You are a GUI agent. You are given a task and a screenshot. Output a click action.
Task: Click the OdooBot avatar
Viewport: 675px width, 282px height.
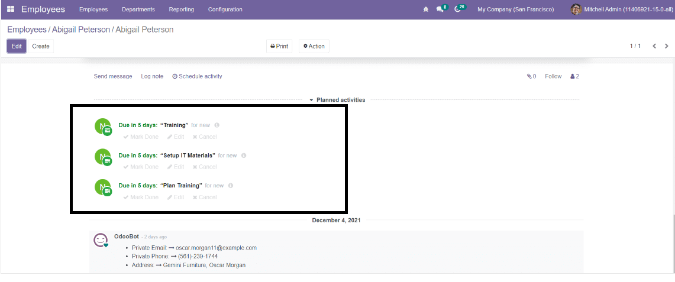(x=101, y=240)
